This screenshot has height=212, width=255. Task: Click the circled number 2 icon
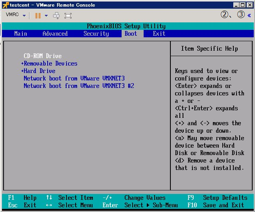pos(225,15)
